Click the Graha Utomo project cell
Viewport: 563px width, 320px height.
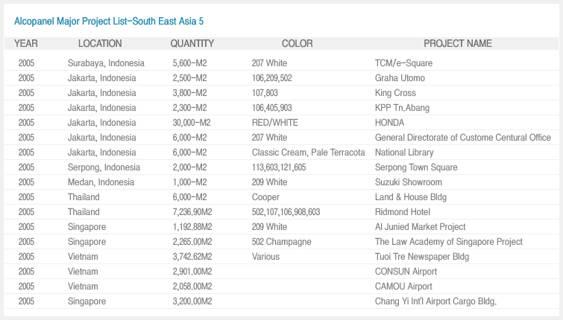pos(400,78)
